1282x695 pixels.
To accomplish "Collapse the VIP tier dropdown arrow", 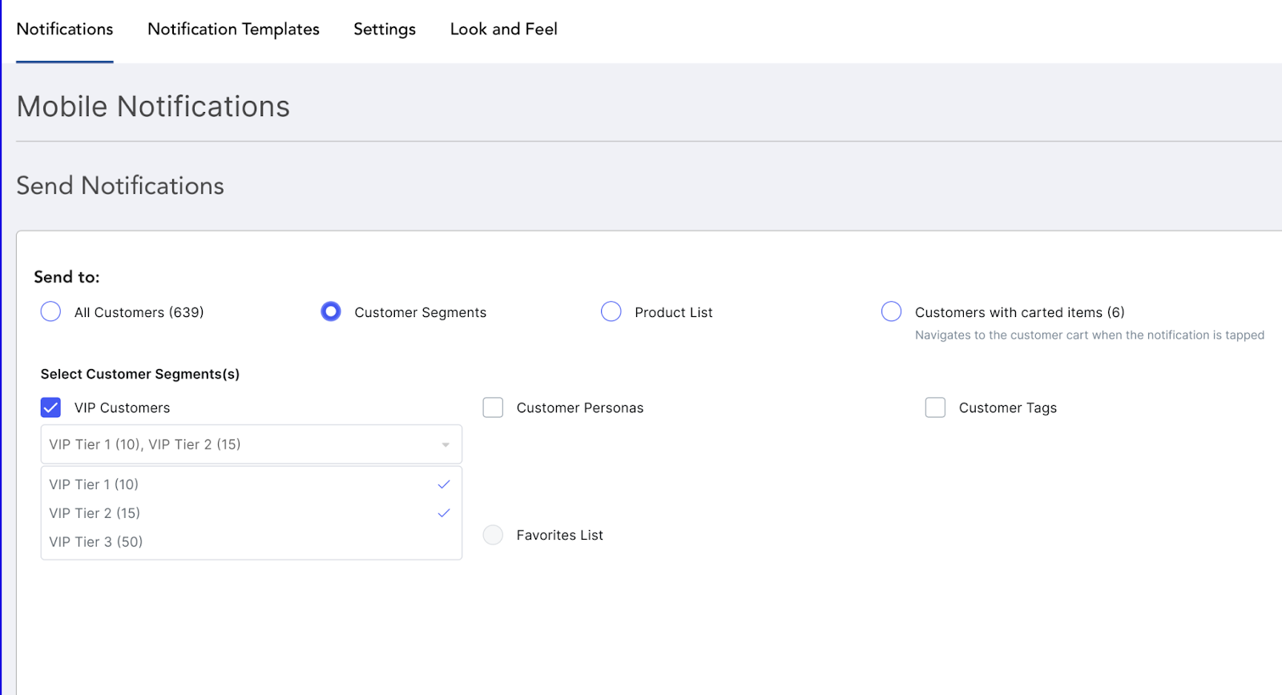I will [x=445, y=445].
